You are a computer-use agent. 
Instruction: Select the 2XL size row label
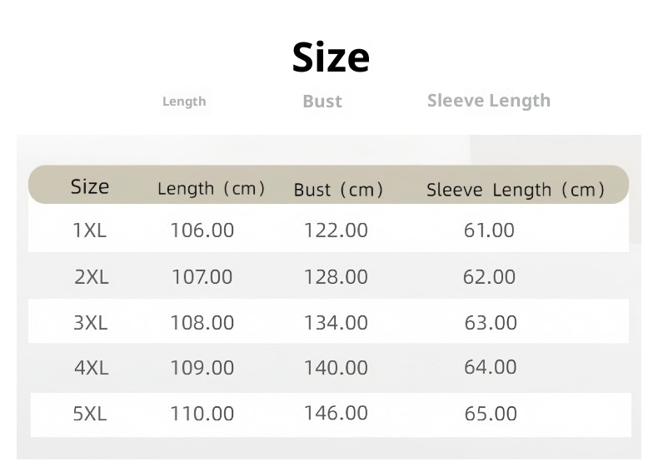pos(92,277)
